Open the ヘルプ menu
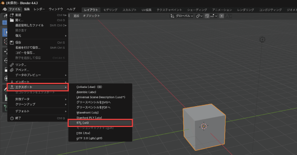Viewport: 297px width, 155px height. tap(71, 9)
